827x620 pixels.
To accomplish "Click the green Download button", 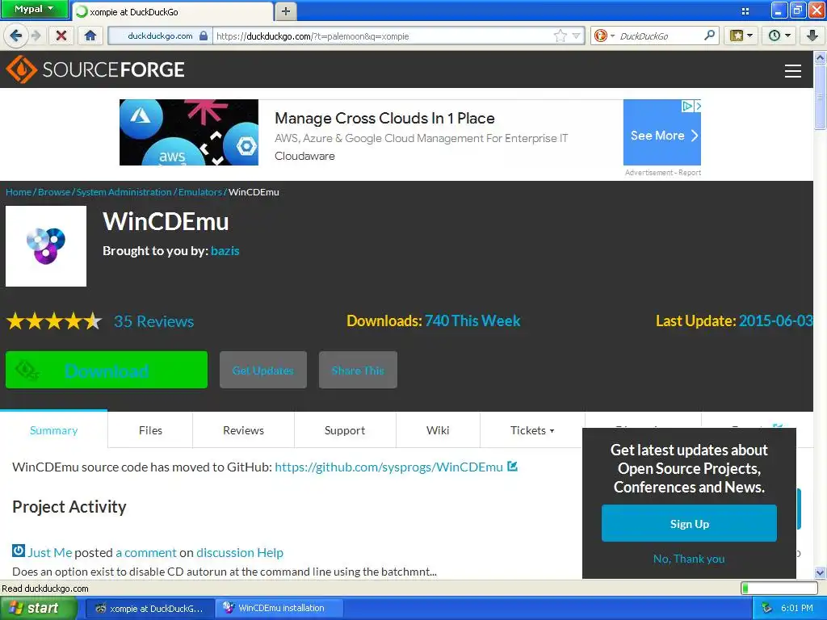I will (x=107, y=370).
